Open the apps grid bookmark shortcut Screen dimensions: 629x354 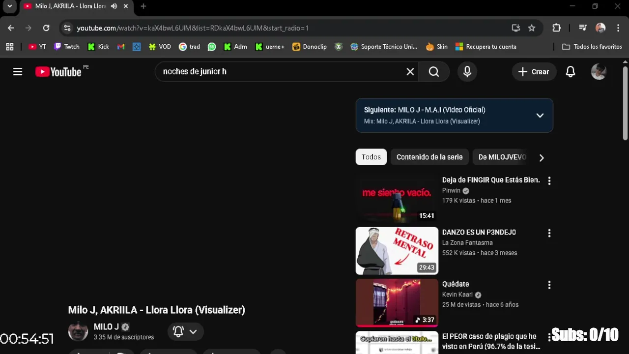[10, 47]
